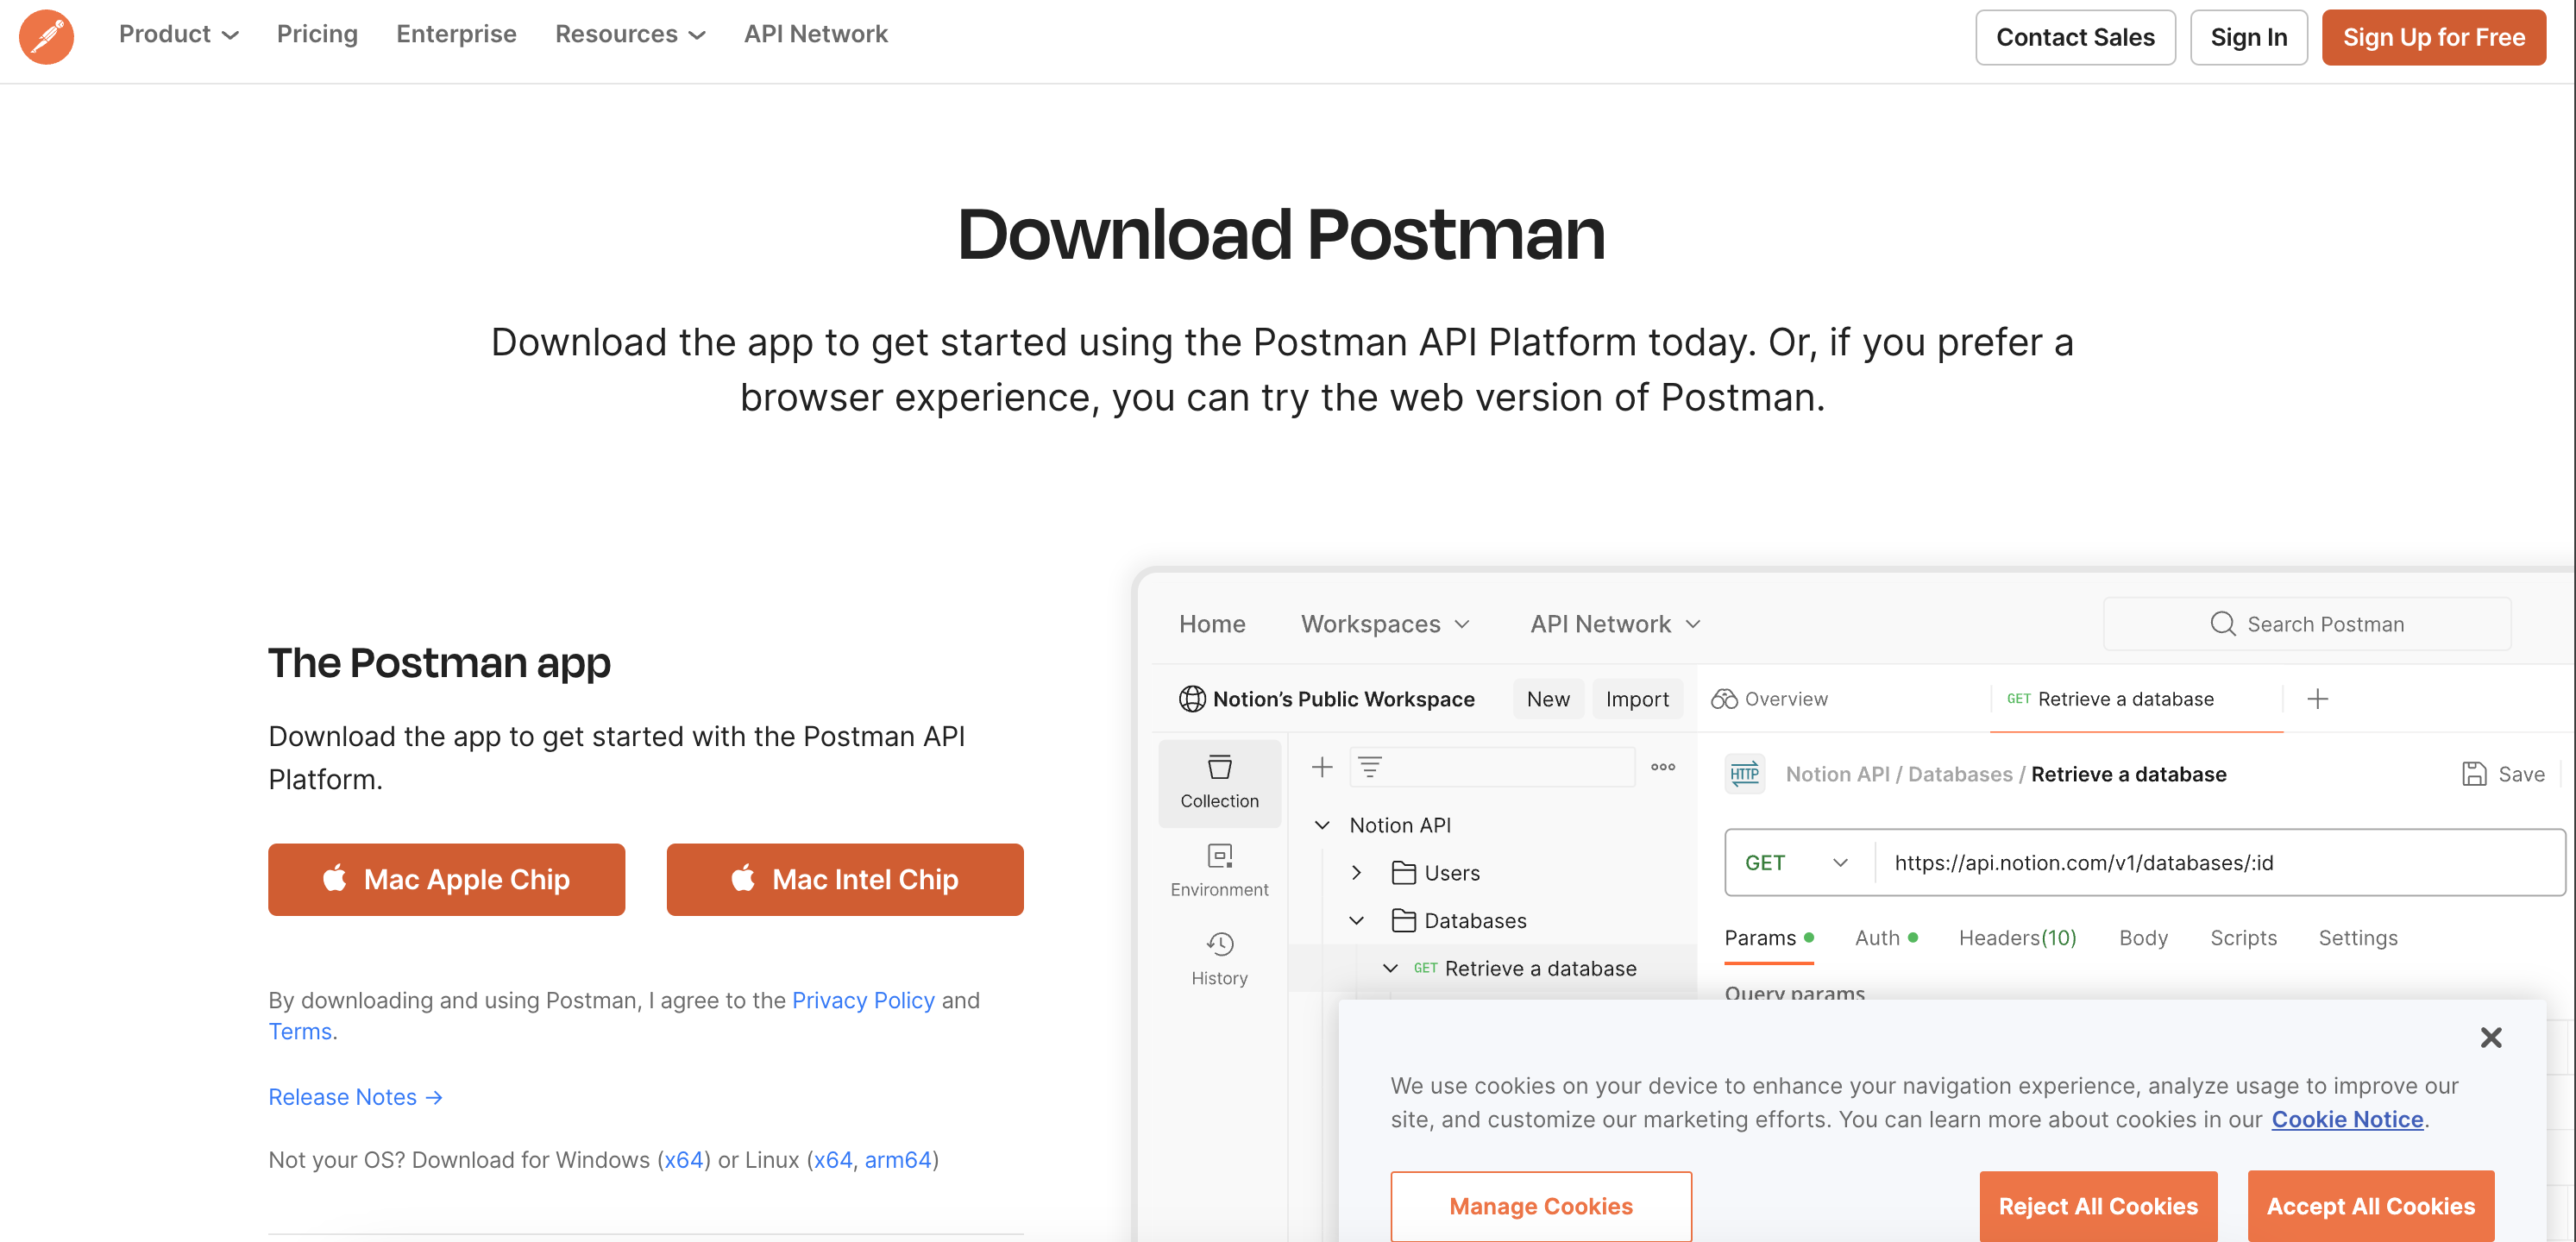Open the API Network dropdown in preview
This screenshot has height=1242, width=2576.
pyautogui.click(x=1615, y=624)
